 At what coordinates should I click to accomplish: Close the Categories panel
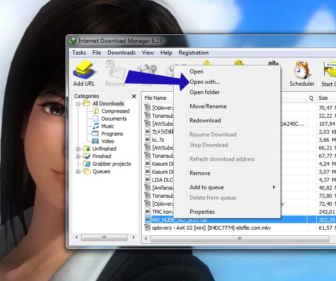point(134,96)
